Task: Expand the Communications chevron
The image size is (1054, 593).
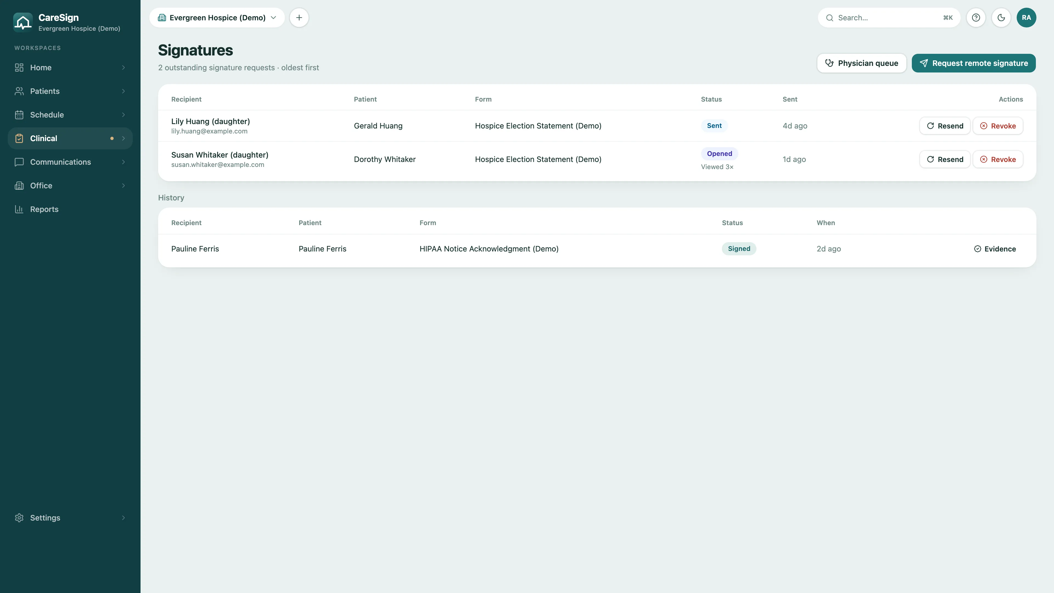Action: coord(124,162)
